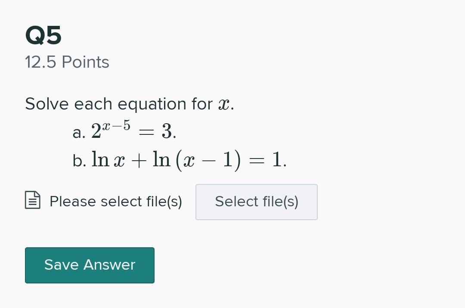Click the Select file(s) upload area
Screen dimensions: 465x308
(x=257, y=202)
